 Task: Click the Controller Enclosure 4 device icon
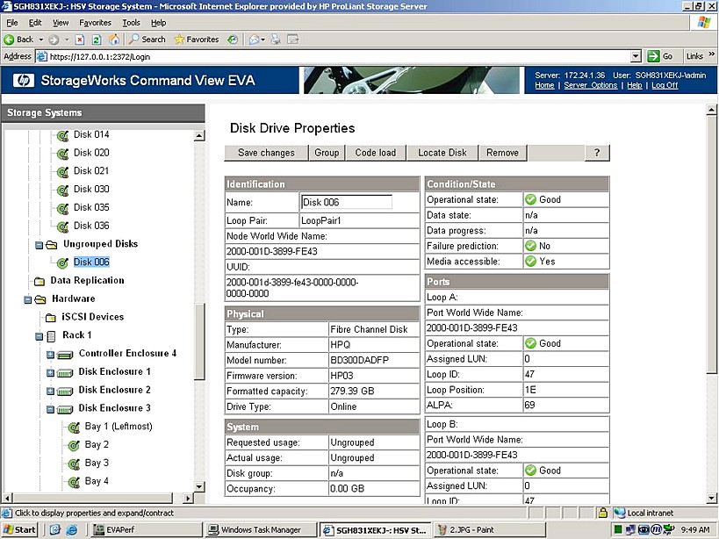[65, 355]
